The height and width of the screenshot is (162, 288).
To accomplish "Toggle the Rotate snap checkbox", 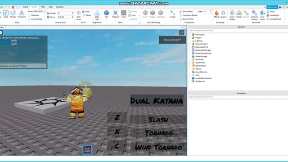I will [x=48, y=13].
